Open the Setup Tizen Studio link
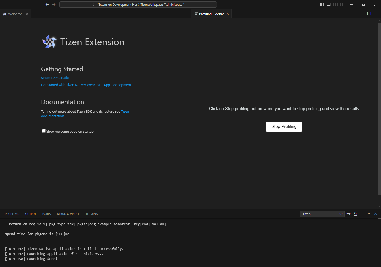Image resolution: width=381 pixels, height=267 pixels. [55, 78]
